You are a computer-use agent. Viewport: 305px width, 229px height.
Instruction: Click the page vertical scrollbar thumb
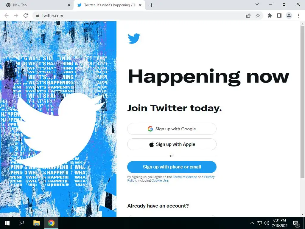pyautogui.click(x=302, y=102)
